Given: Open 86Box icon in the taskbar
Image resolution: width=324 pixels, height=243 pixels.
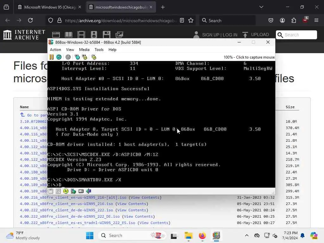Looking at the screenshot, I should coord(216,235).
